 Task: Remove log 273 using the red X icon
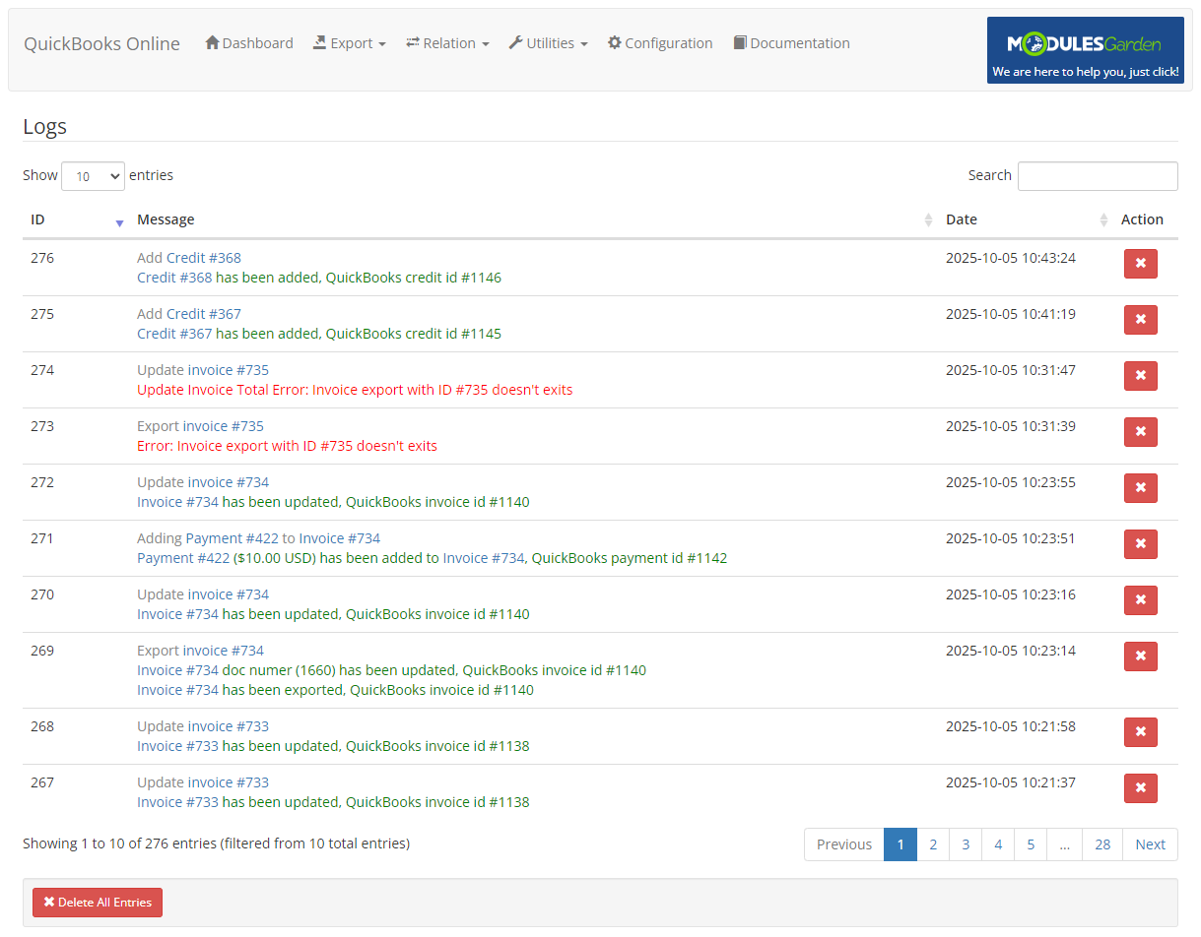(x=1140, y=432)
